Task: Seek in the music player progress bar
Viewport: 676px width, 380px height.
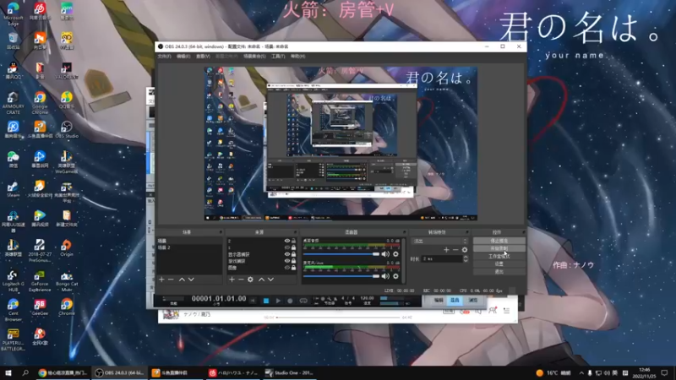Action: coord(339,318)
